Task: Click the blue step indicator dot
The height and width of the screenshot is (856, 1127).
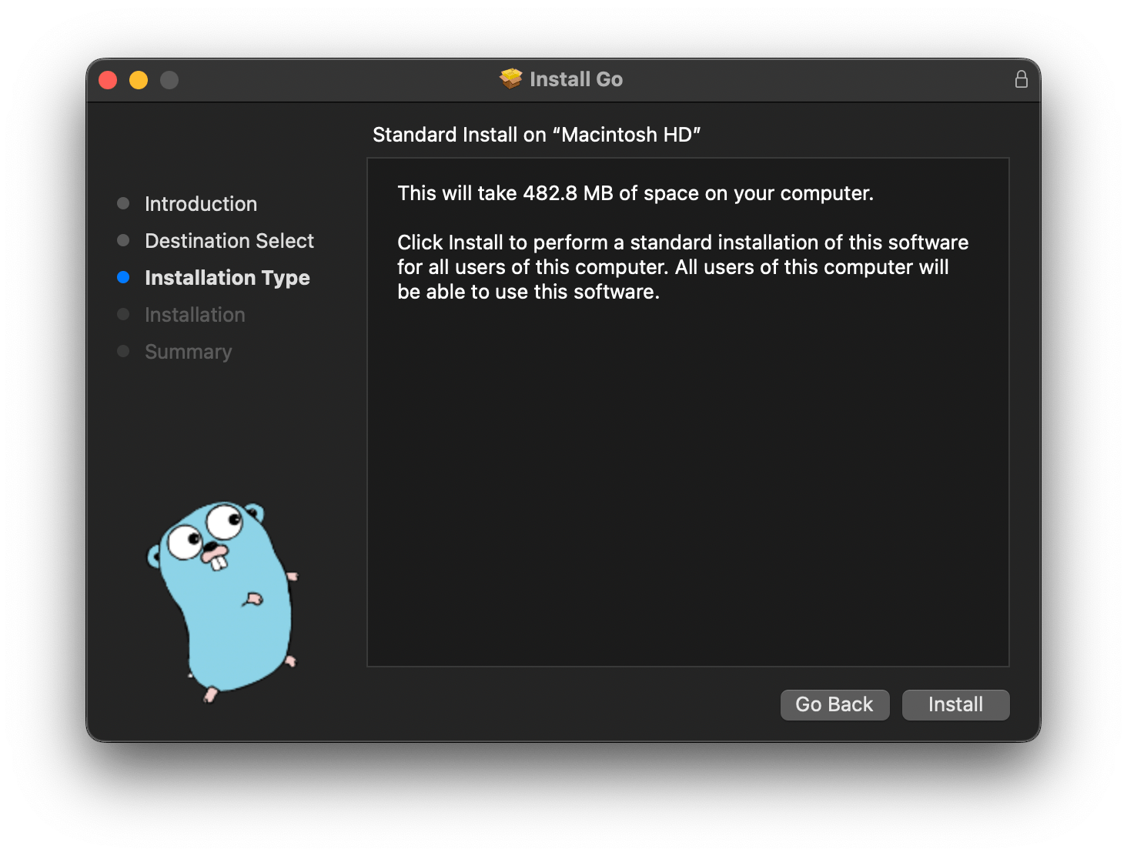Action: click(x=124, y=277)
